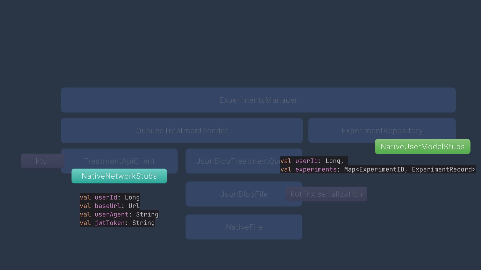Image resolution: width=481 pixels, height=270 pixels.
Task: Click 'val userId: Long' under NativeNetworkStubs
Action: tap(109, 197)
